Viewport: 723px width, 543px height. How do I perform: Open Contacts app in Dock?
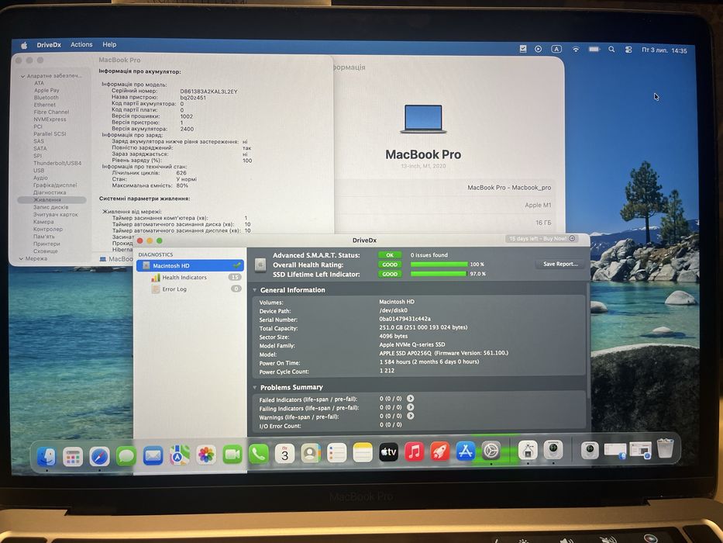point(311,454)
